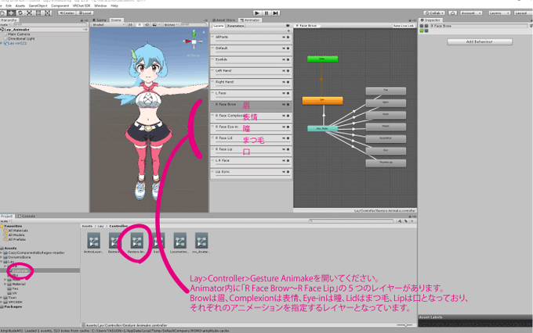Open the Gizmos dropdown
The height and width of the screenshot is (333, 533).
click(169, 25)
